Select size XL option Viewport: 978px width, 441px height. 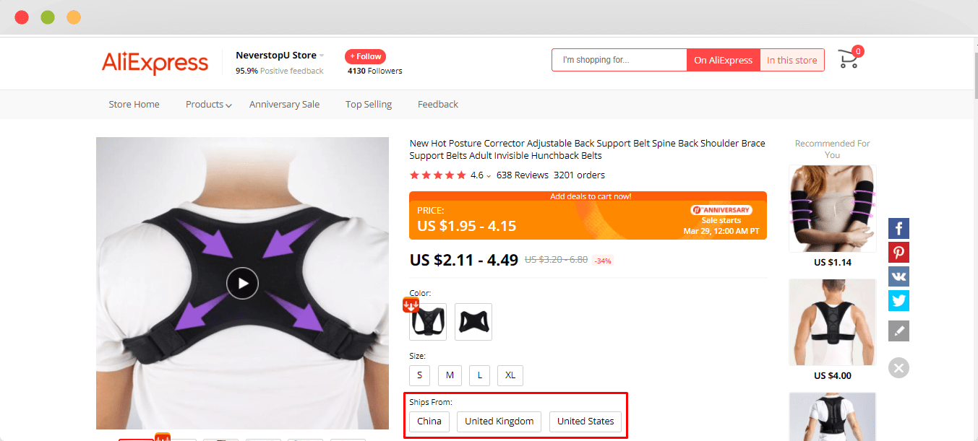point(510,375)
